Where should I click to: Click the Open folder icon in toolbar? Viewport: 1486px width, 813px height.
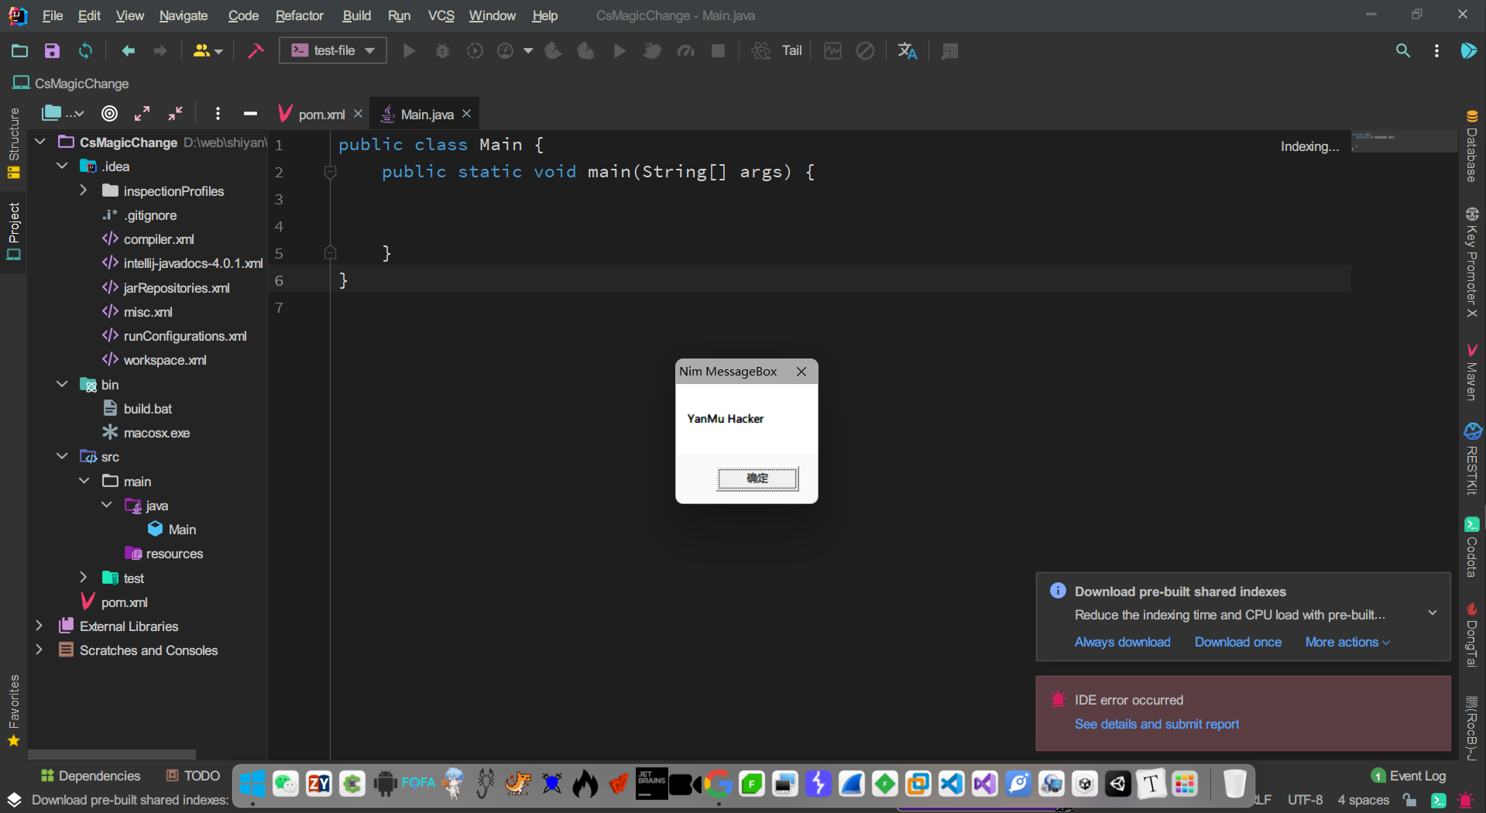[19, 51]
